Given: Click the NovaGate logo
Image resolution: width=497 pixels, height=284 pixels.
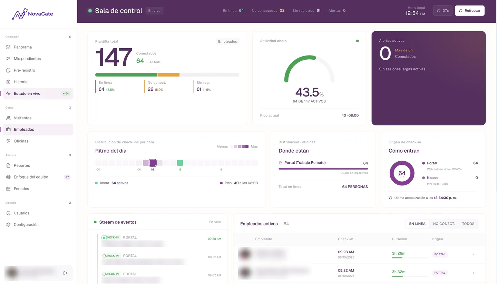Looking at the screenshot, I should point(32,14).
